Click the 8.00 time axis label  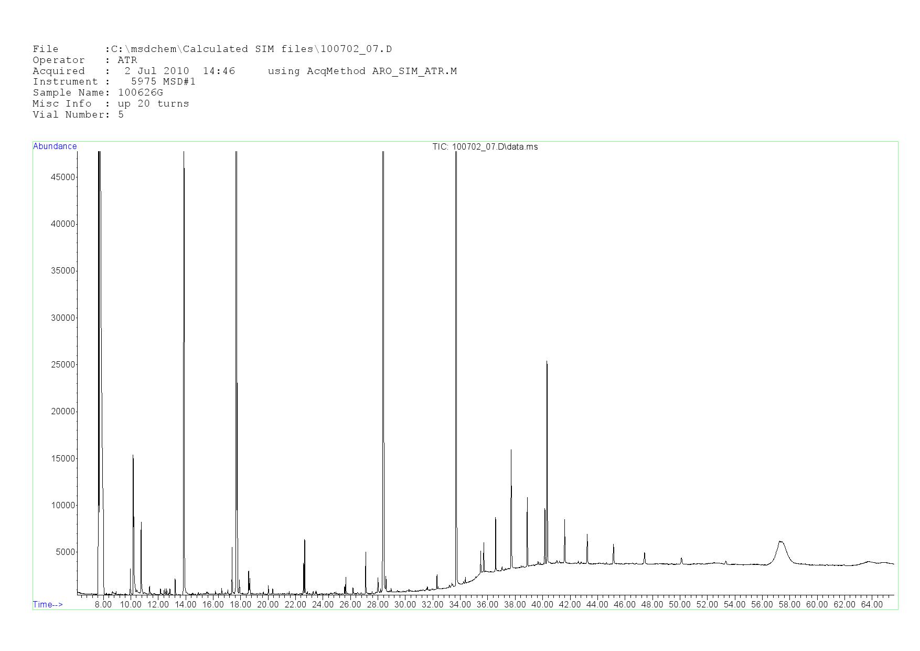103,605
